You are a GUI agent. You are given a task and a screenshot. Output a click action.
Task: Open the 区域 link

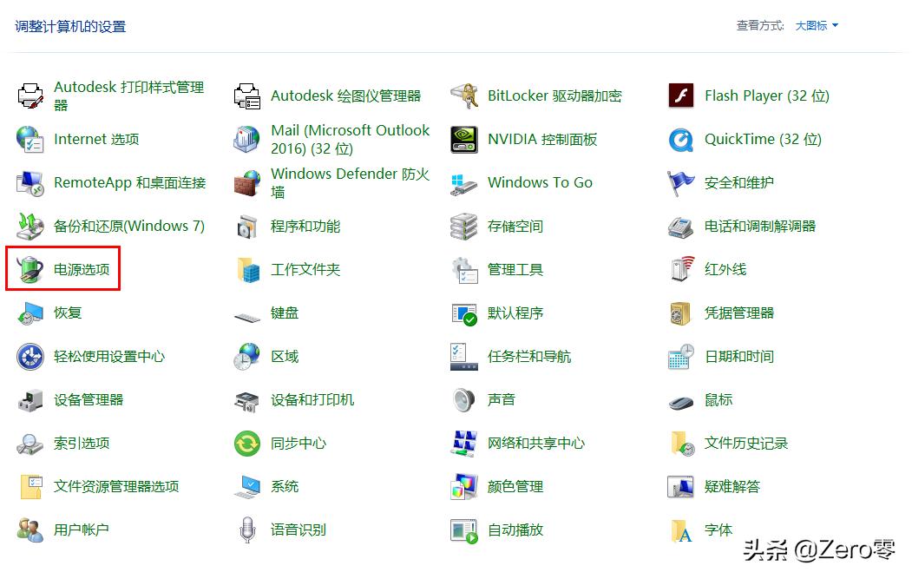click(x=285, y=356)
